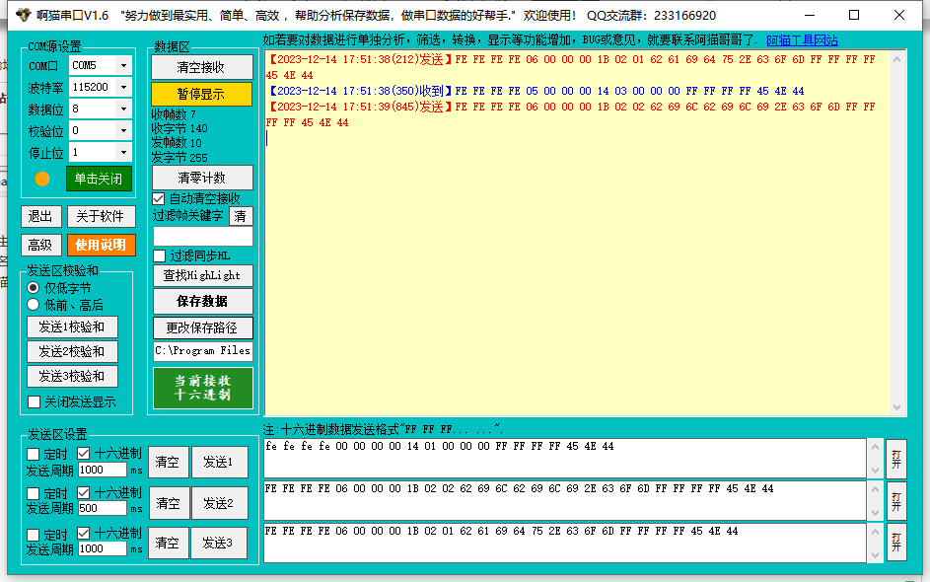930x582 pixels.
Task: Open the COM口 port selection dropdown
Action: pos(123,65)
